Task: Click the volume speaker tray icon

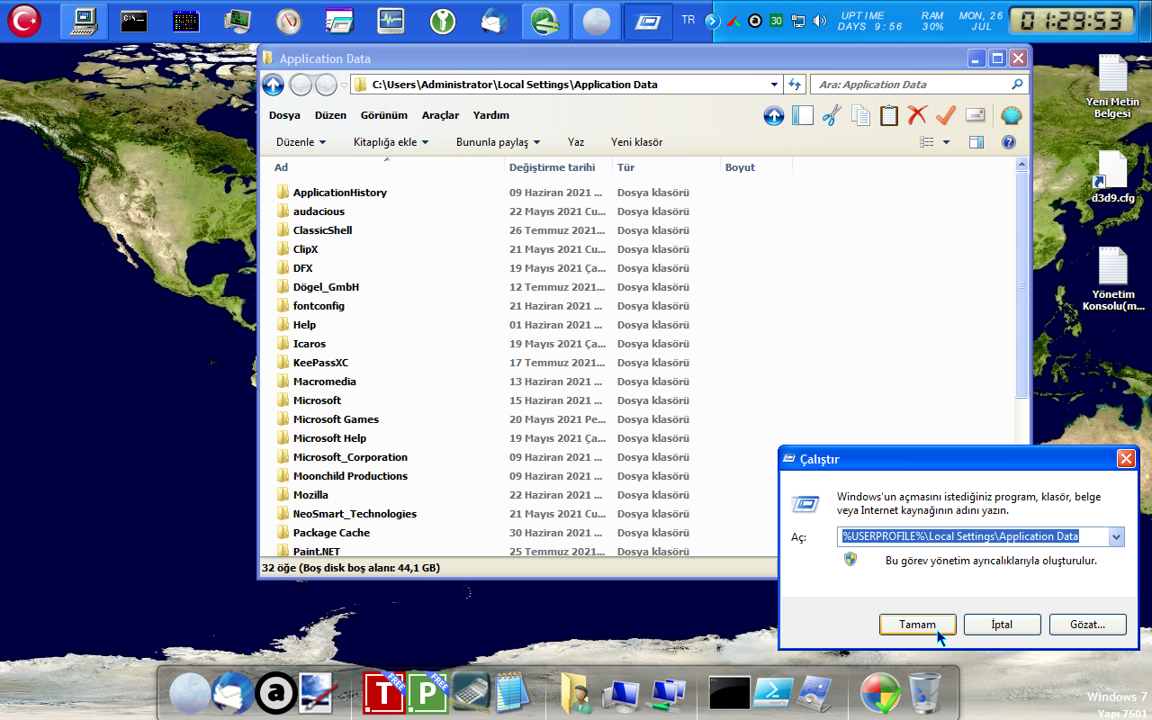Action: (820, 21)
